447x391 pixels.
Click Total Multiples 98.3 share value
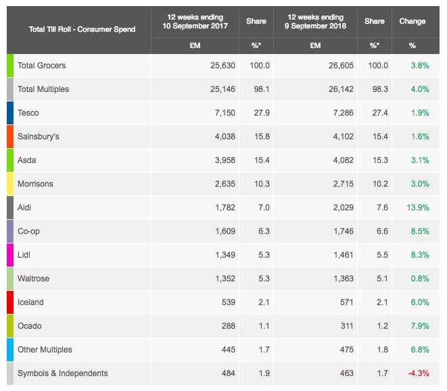tap(380, 89)
